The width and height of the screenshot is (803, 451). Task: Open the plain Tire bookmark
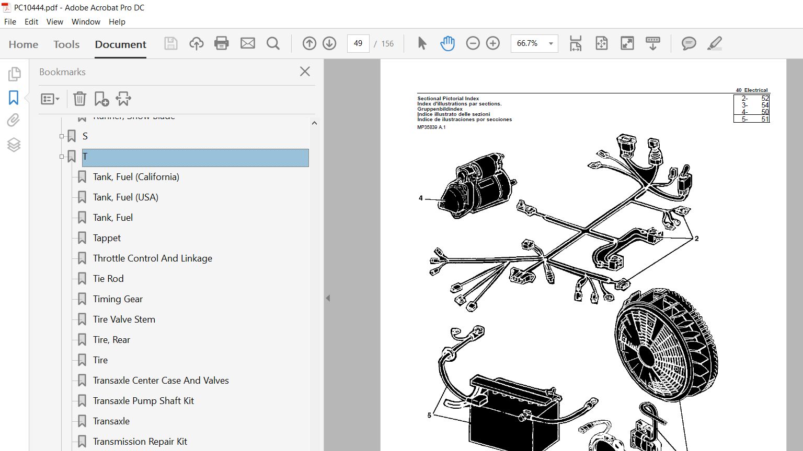click(100, 360)
